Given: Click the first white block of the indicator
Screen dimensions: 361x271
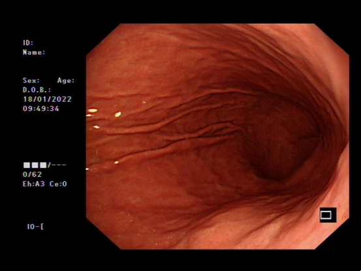Looking at the screenshot, I should [27, 165].
